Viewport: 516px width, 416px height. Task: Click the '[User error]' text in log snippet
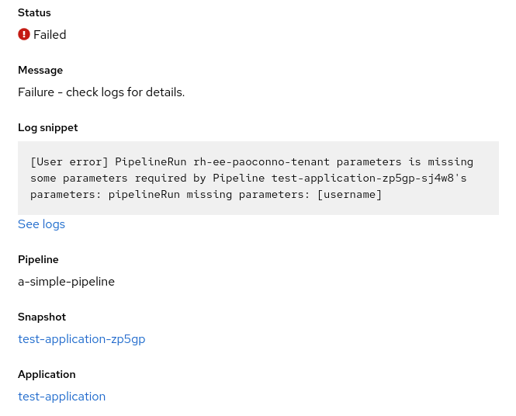69,162
